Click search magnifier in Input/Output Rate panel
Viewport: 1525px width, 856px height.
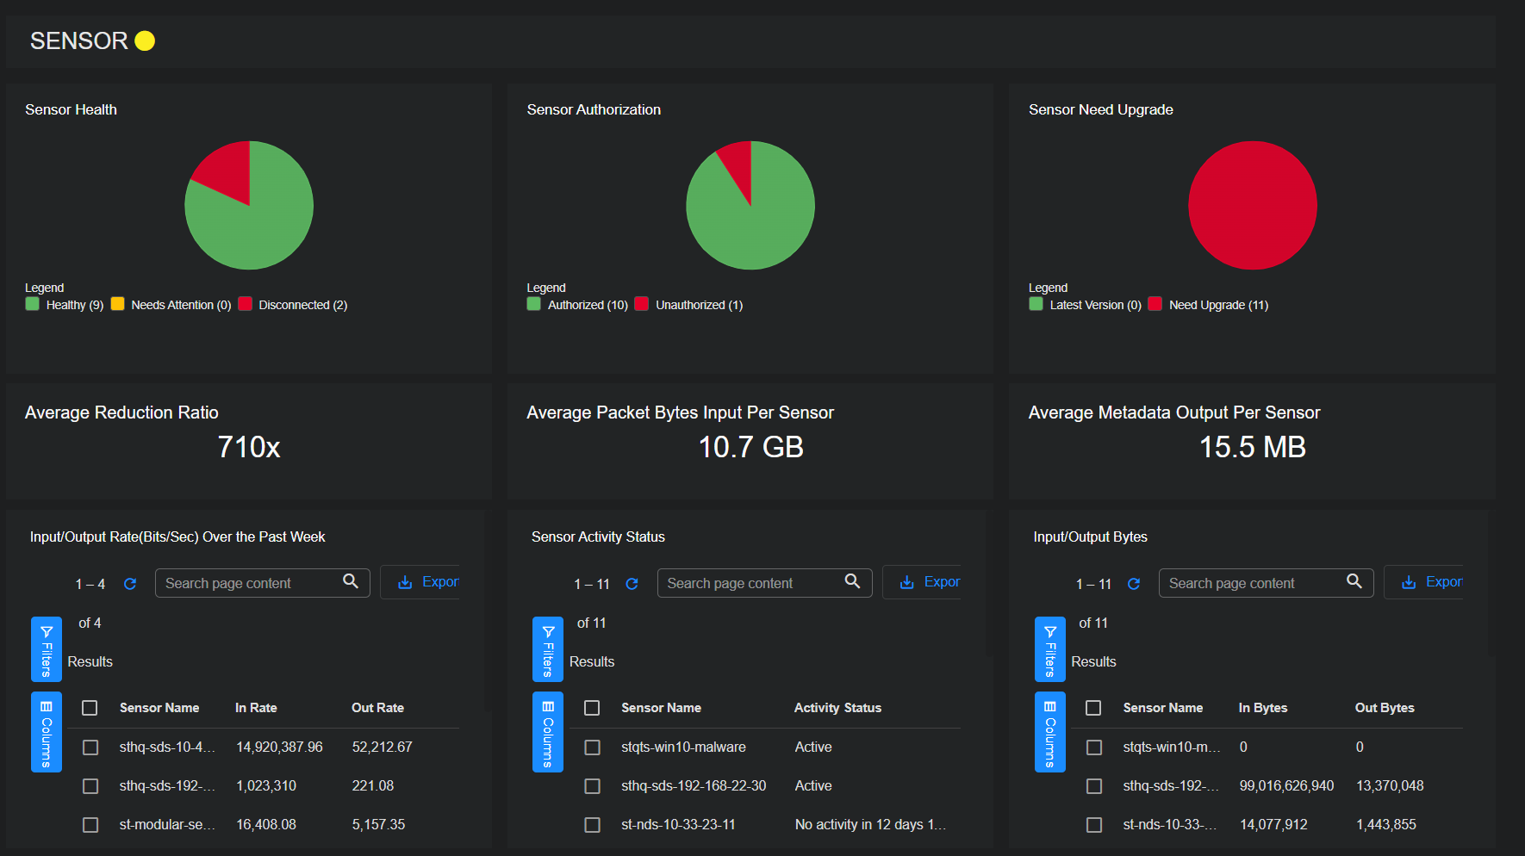click(351, 581)
